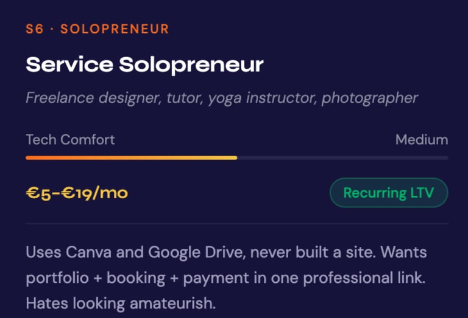
Task: Click the word 'payment' in description
Action: [216, 278]
